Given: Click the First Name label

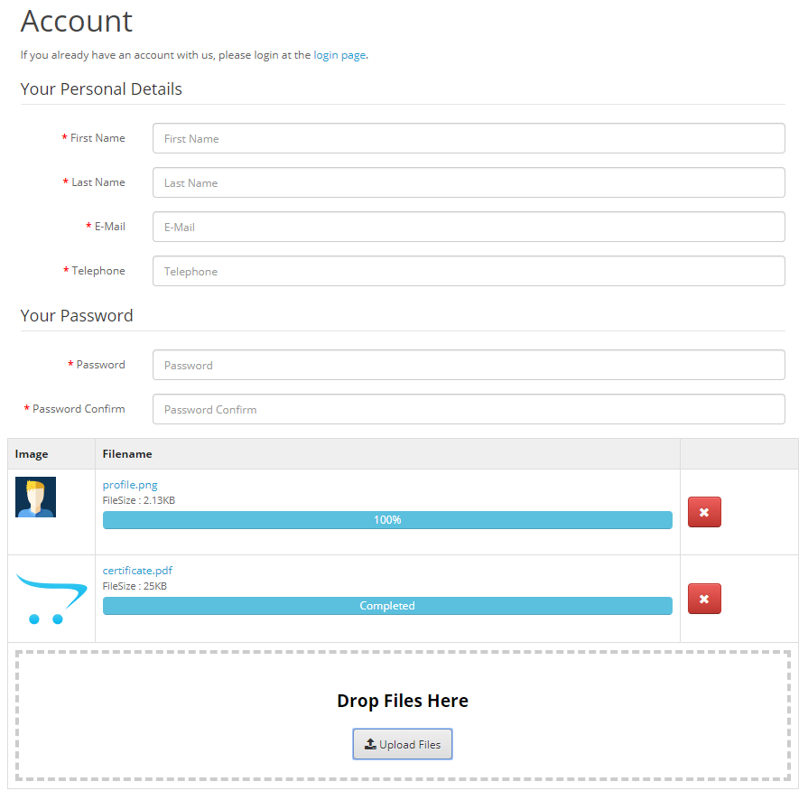Looking at the screenshot, I should [x=98, y=138].
